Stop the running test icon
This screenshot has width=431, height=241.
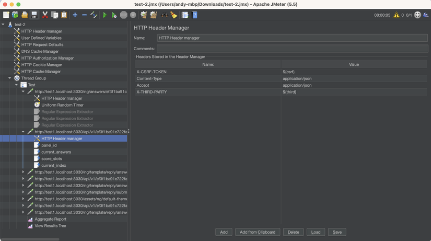click(x=123, y=15)
